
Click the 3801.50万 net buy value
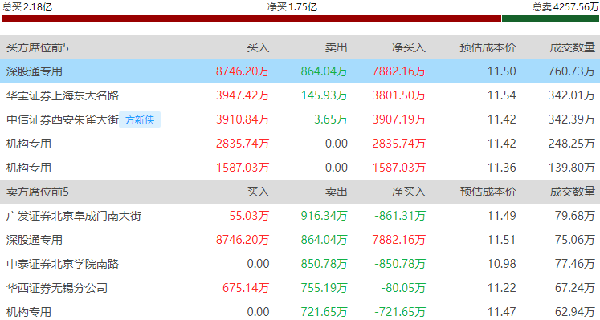(399, 95)
